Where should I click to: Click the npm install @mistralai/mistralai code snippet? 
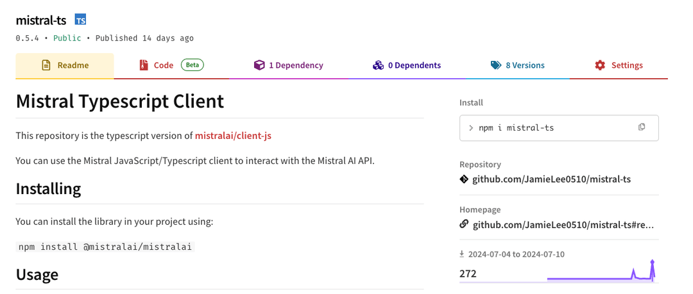tap(105, 247)
